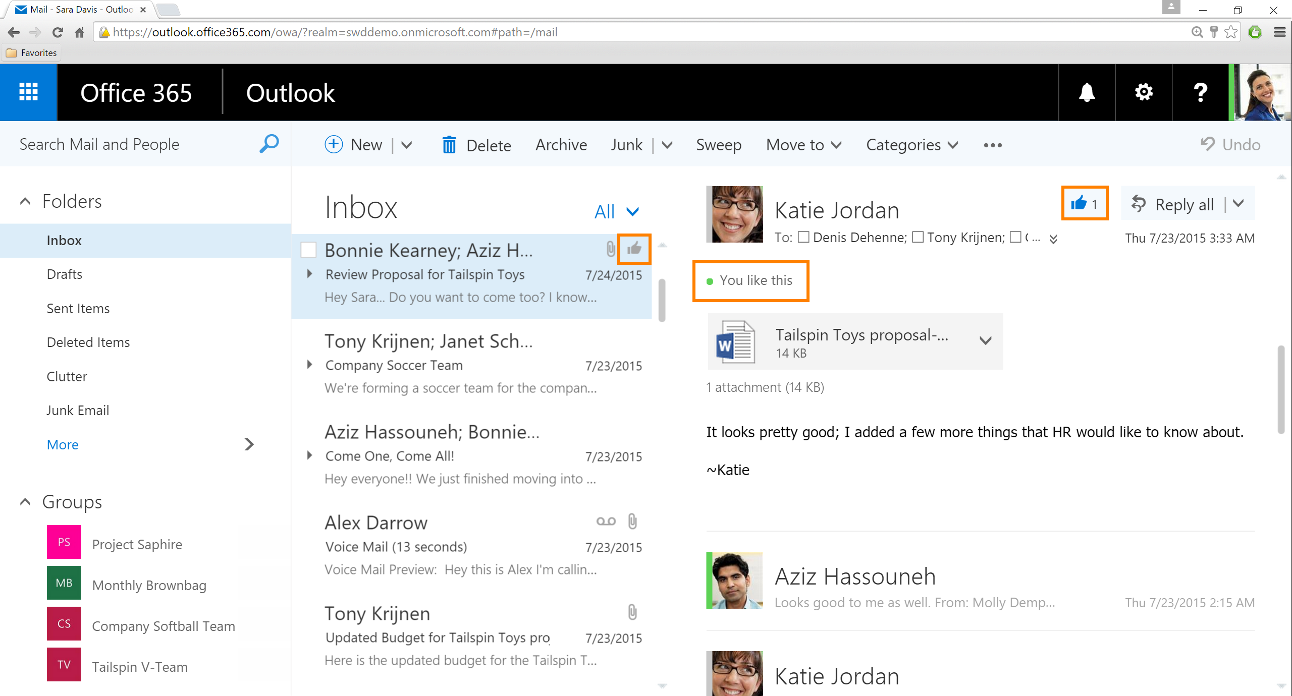Click the Delete trash can icon

point(449,145)
